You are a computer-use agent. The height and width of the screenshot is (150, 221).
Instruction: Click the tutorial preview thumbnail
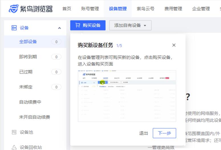(x=127, y=96)
